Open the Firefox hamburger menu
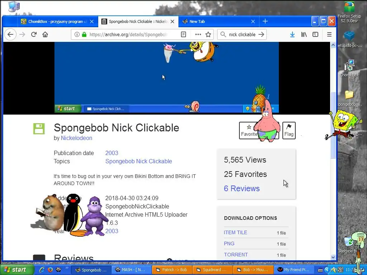Viewport: 367px width, 275px height. click(x=329, y=35)
